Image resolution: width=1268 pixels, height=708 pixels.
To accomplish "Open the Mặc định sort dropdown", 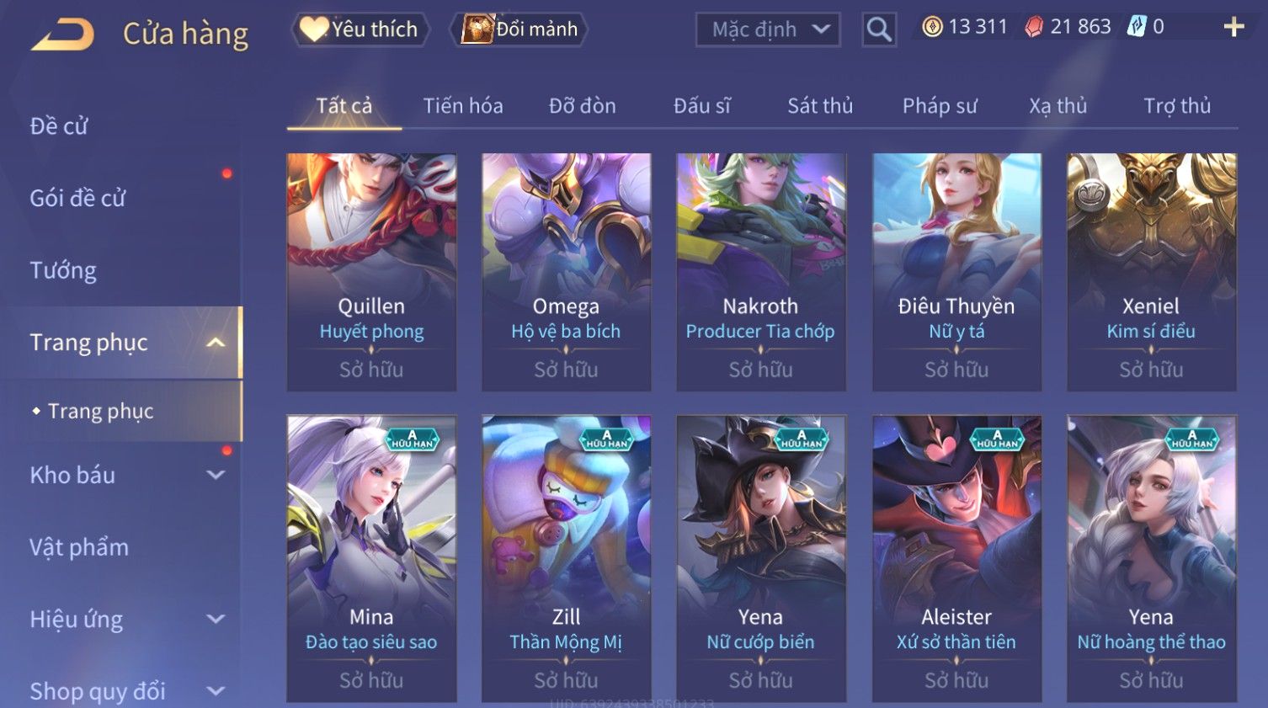I will click(768, 29).
